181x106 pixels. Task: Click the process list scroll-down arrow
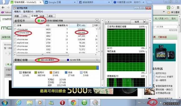[99, 51]
